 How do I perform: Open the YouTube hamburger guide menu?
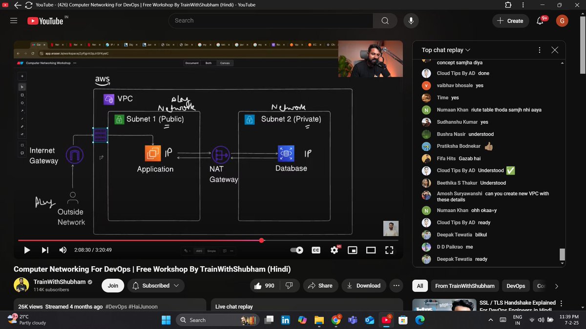click(x=14, y=20)
